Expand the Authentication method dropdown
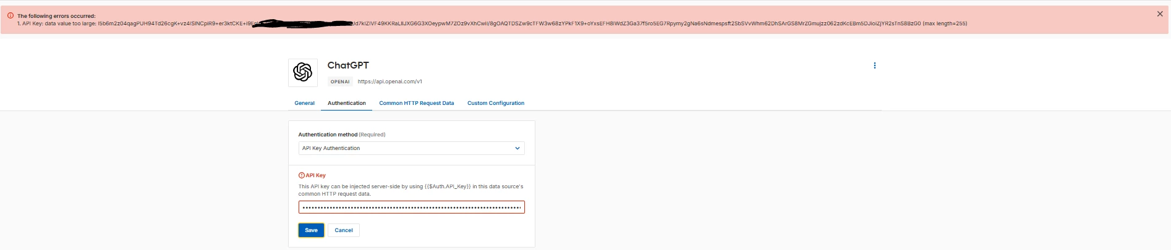 [411, 148]
